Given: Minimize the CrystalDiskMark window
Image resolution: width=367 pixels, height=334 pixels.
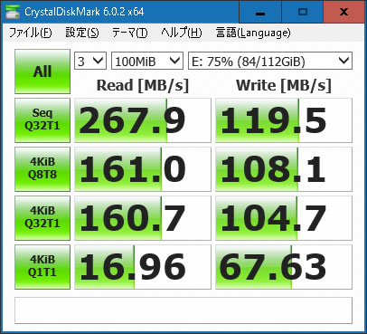Looking at the screenshot, I should coord(260,12).
